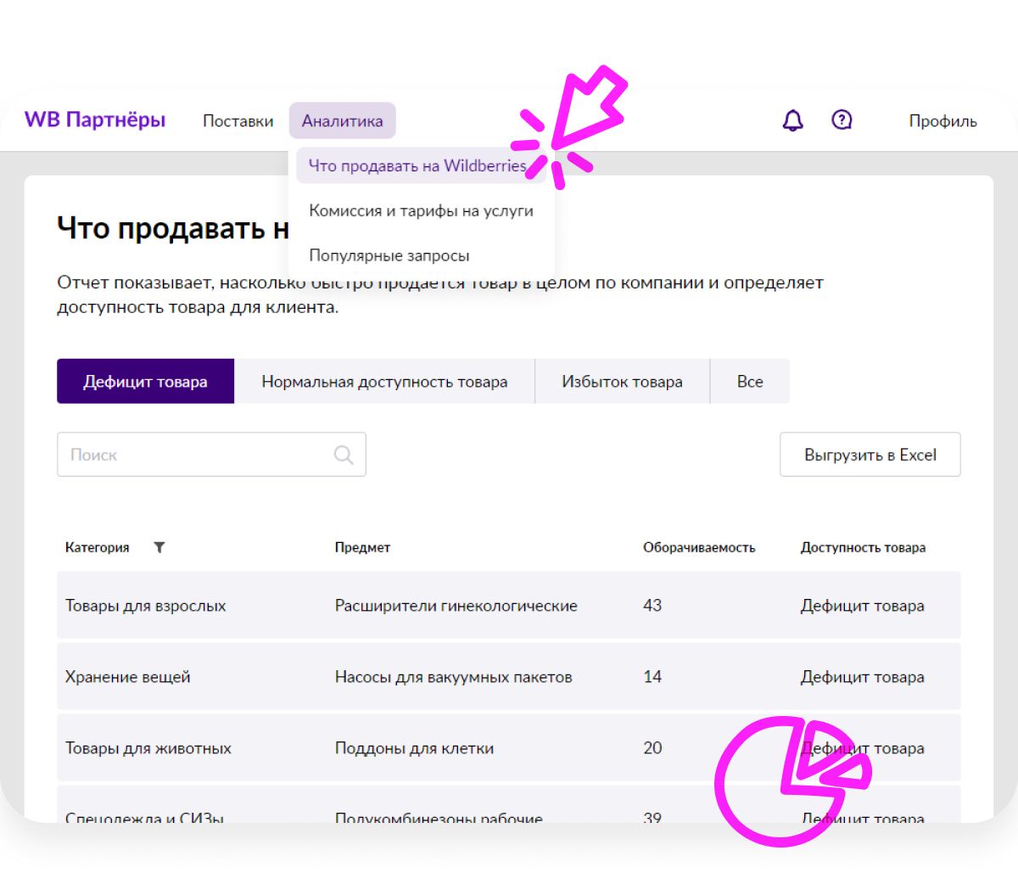The image size is (1018, 884).
Task: Open the Поставки menu
Action: (238, 120)
